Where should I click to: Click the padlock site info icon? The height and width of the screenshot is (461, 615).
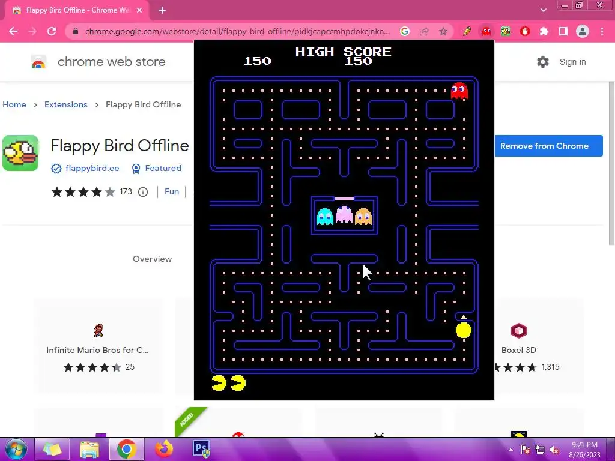(76, 31)
